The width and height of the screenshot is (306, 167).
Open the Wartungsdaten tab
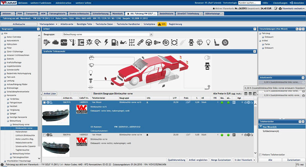point(47,24)
